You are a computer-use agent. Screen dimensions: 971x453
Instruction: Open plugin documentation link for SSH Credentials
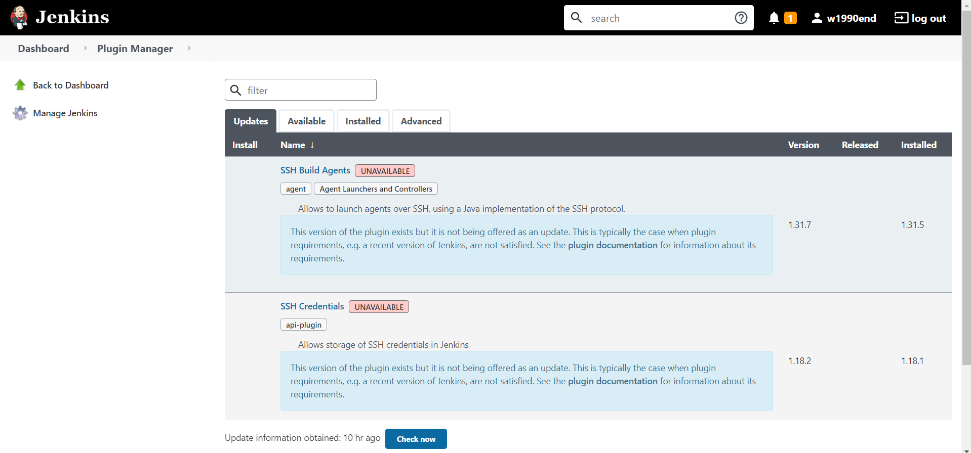pyautogui.click(x=613, y=381)
